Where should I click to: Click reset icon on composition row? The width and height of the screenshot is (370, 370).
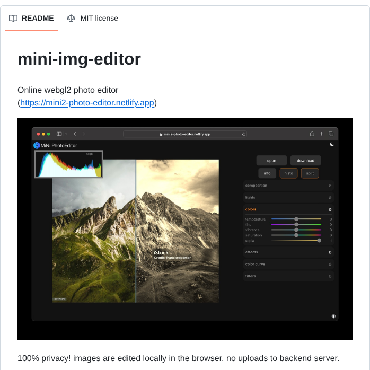coord(330,186)
